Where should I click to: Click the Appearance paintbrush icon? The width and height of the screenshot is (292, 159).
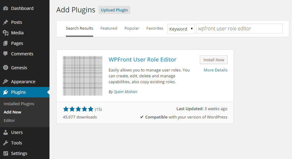click(6, 82)
